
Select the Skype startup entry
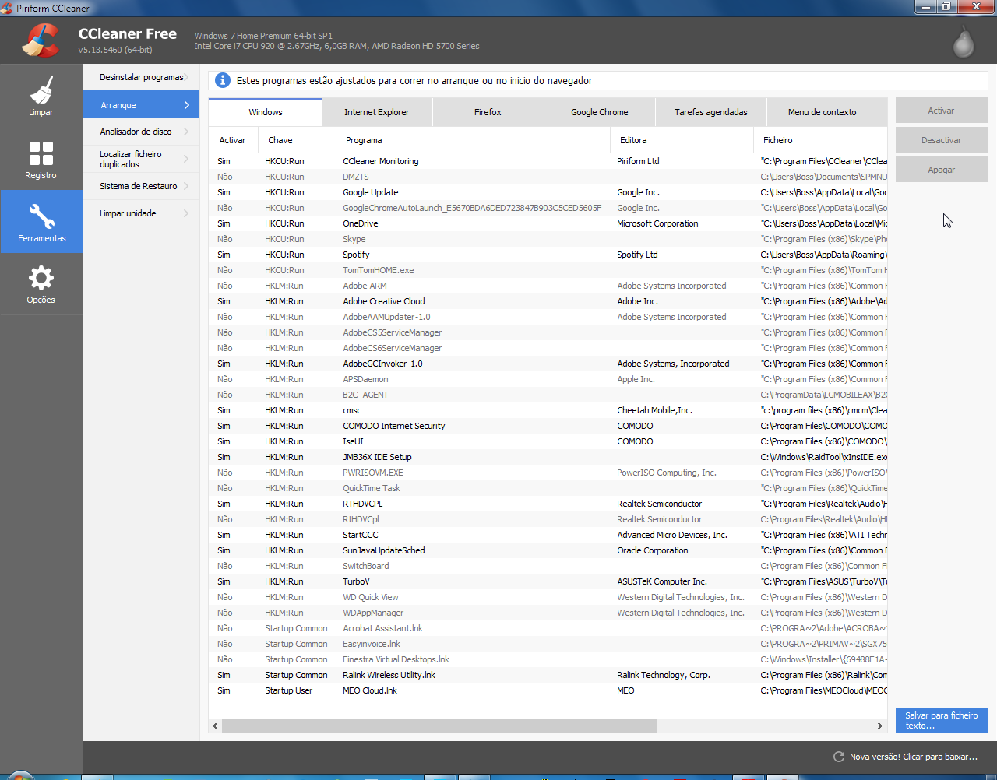(548, 239)
